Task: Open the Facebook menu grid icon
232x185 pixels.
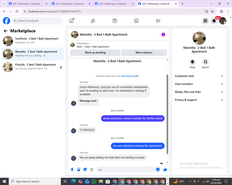Action: (x=205, y=21)
